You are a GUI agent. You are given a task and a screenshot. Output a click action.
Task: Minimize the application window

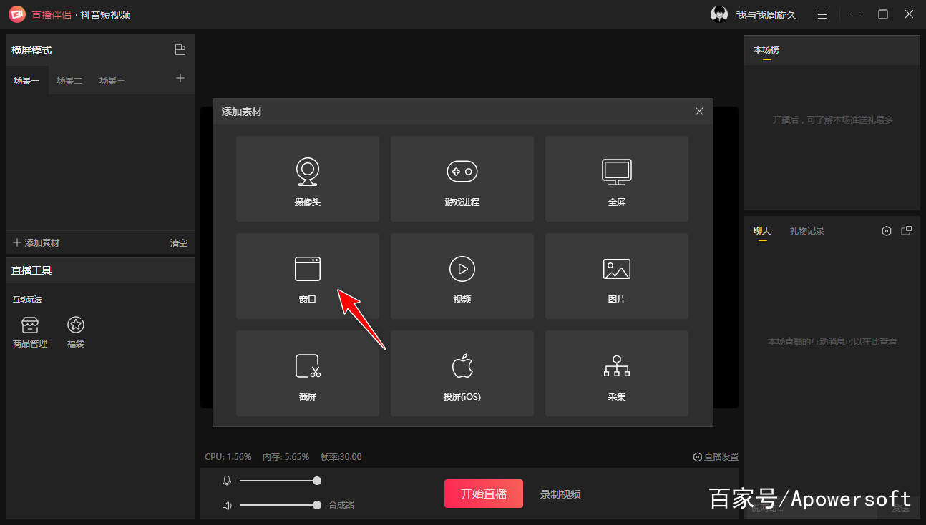(857, 14)
